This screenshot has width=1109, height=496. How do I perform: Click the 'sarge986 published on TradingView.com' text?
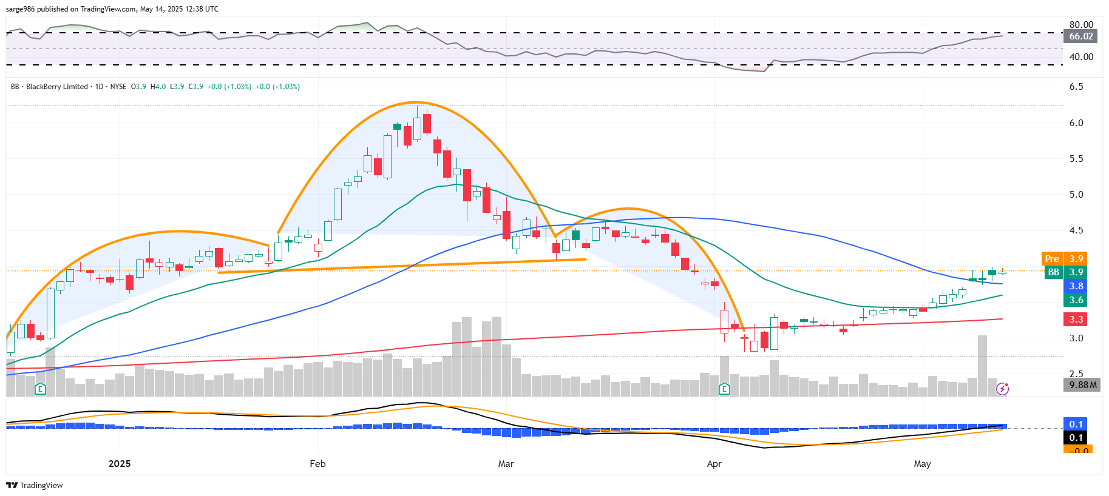[x=71, y=9]
